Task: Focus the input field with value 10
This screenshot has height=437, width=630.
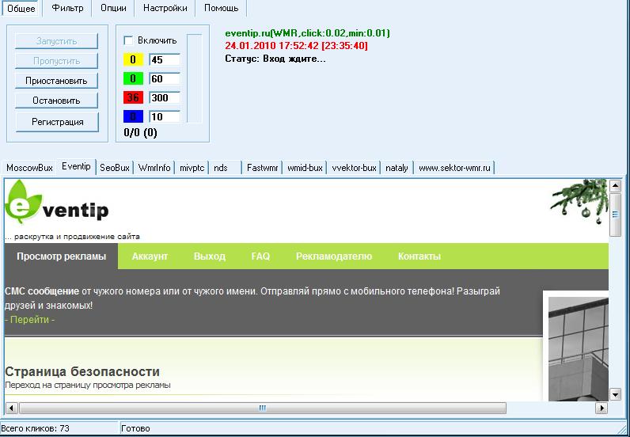Action: (x=165, y=117)
